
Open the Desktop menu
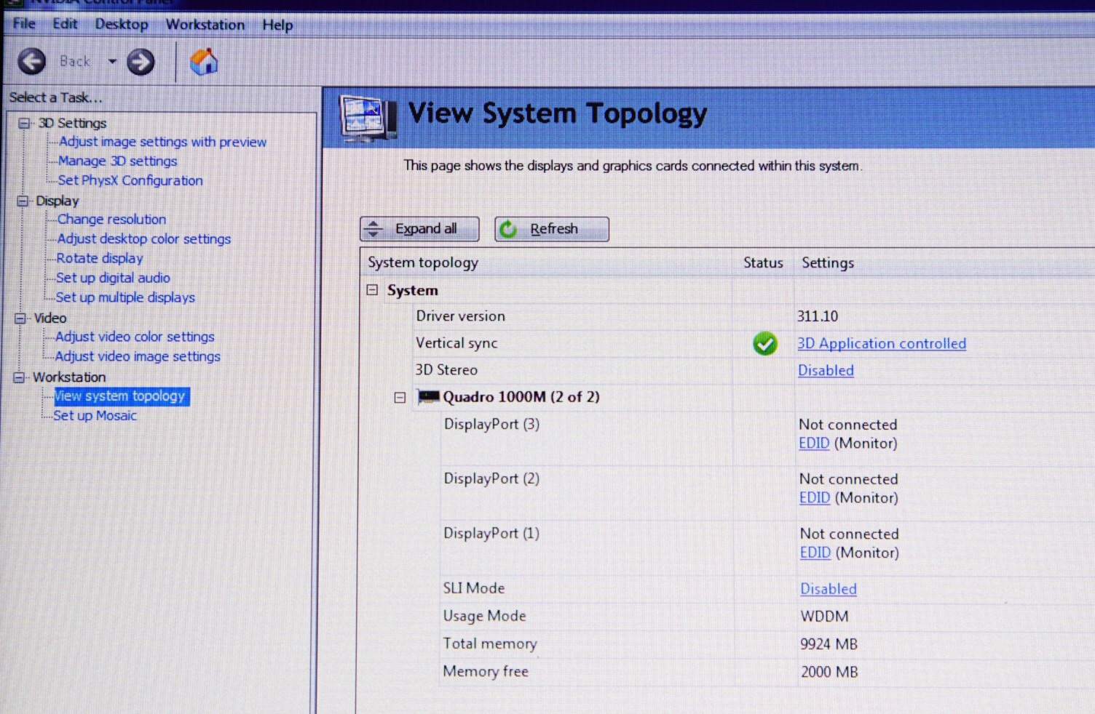click(x=122, y=24)
